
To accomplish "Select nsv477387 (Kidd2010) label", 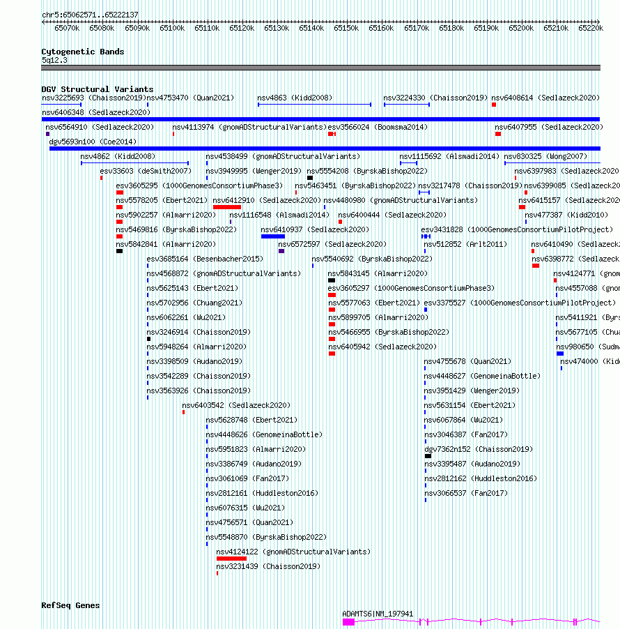I will [x=566, y=215].
